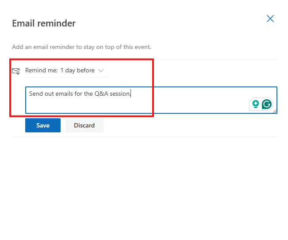Open Grammarly's lightbulb suggestions icon
288x240 pixels.
point(255,104)
